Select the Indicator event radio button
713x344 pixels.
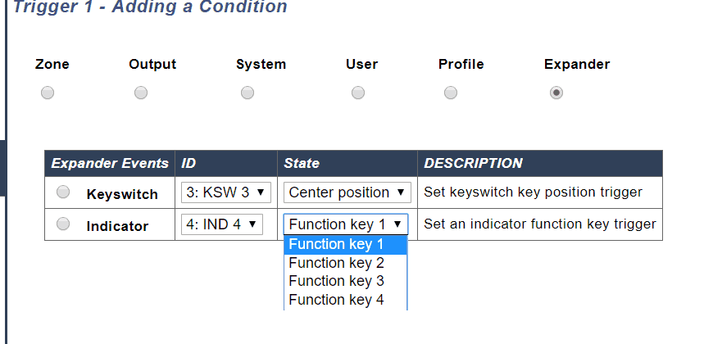pos(63,224)
